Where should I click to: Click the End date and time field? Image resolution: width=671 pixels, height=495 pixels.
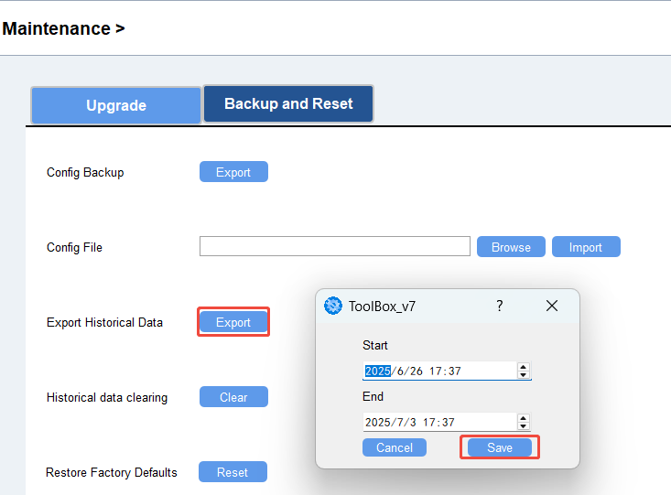click(x=439, y=422)
